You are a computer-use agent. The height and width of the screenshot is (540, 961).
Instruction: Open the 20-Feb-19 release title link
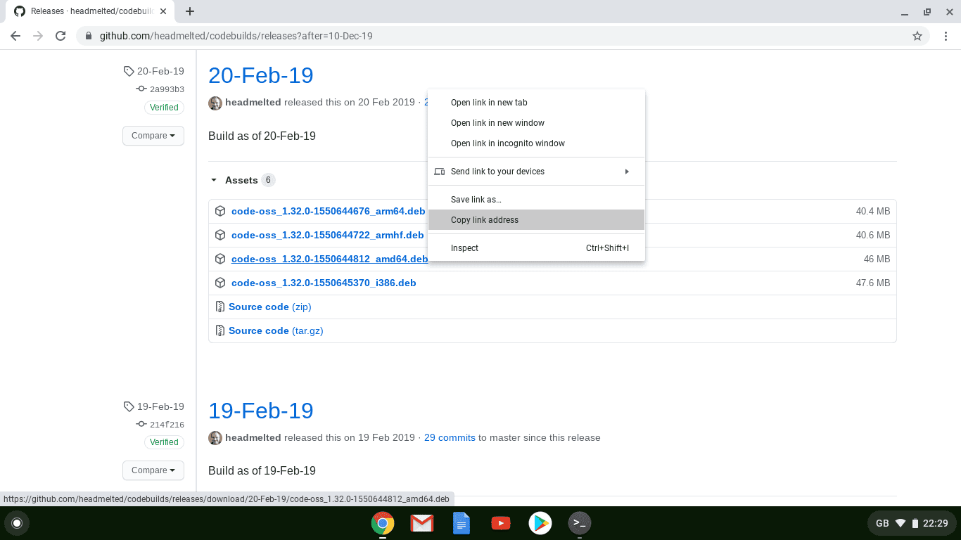coord(261,75)
